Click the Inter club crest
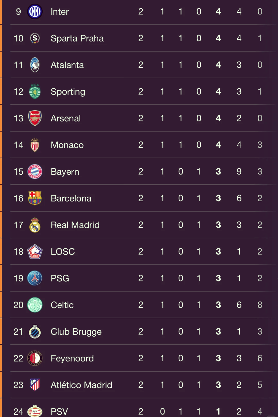 pyautogui.click(x=35, y=12)
